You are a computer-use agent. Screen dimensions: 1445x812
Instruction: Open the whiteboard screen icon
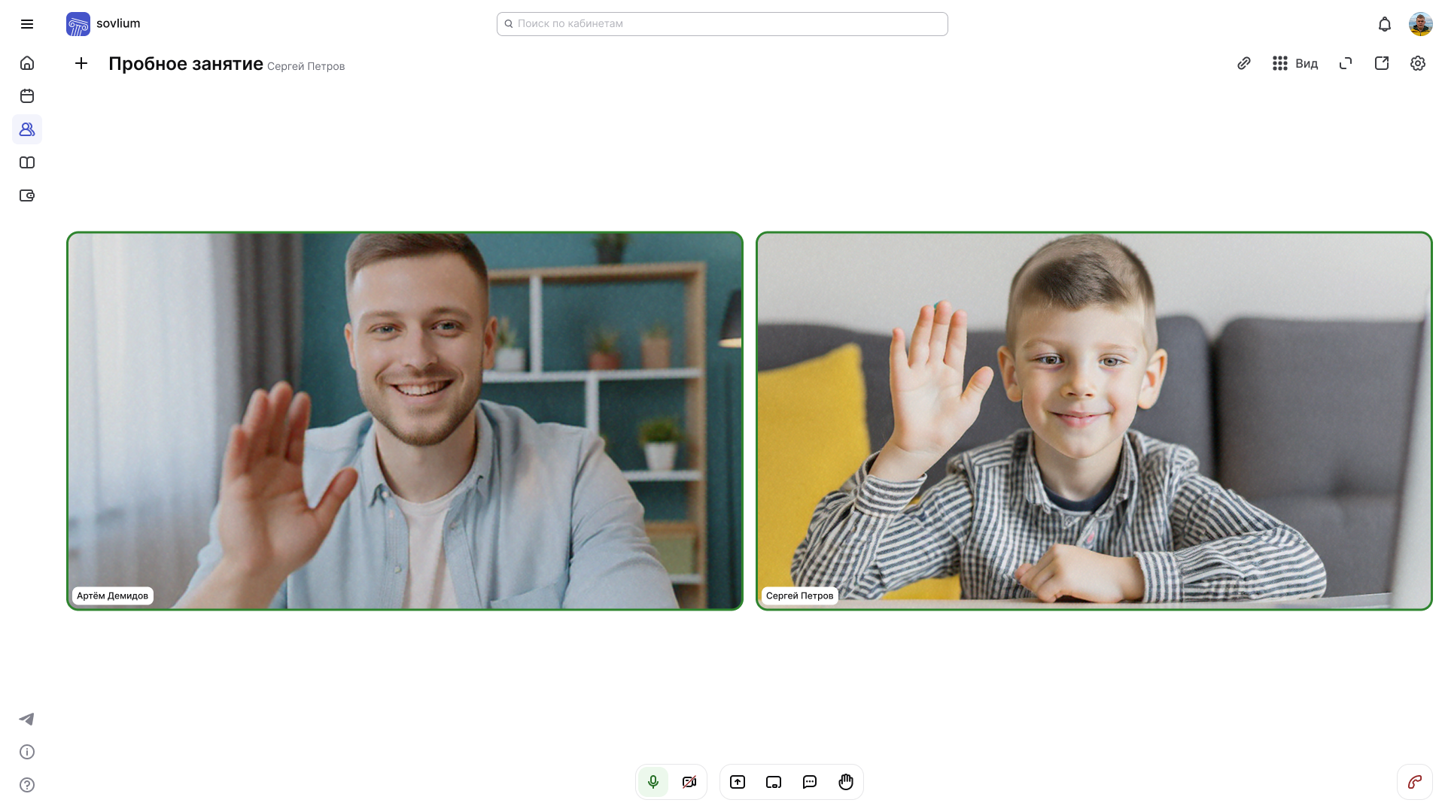tap(773, 782)
